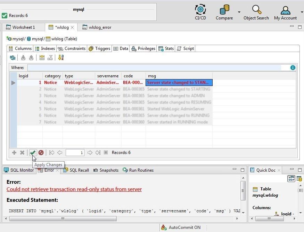Switch to the Worksheet 1 tab
The height and width of the screenshot is (232, 304).
click(20, 27)
